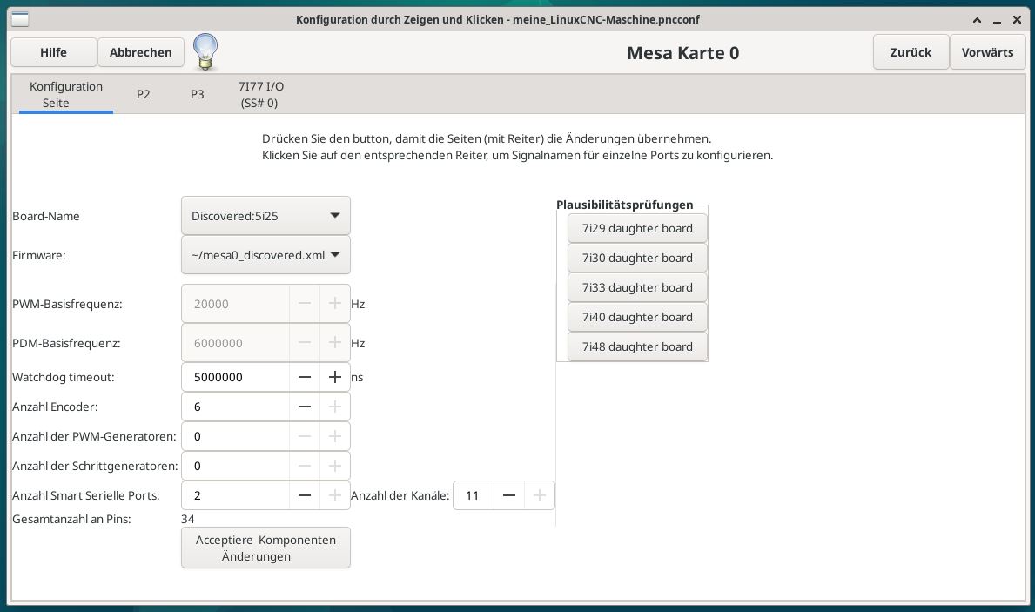Increase PDM-Basisfrequenz with plus button
The image size is (1035, 612).
click(334, 343)
